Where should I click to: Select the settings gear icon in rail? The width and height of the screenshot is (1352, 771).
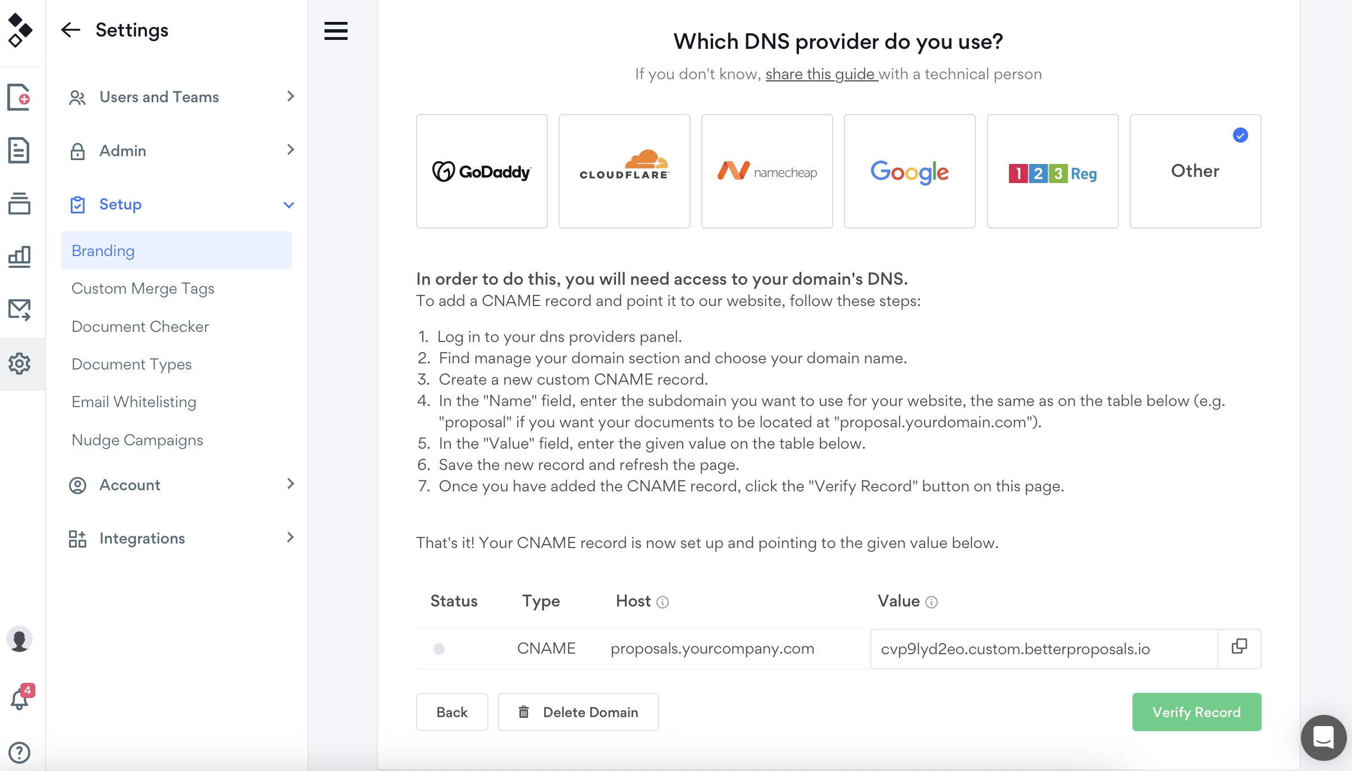click(19, 364)
